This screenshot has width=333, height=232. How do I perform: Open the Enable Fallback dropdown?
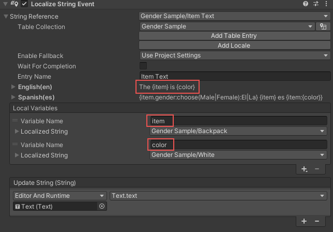pyautogui.click(x=234, y=55)
